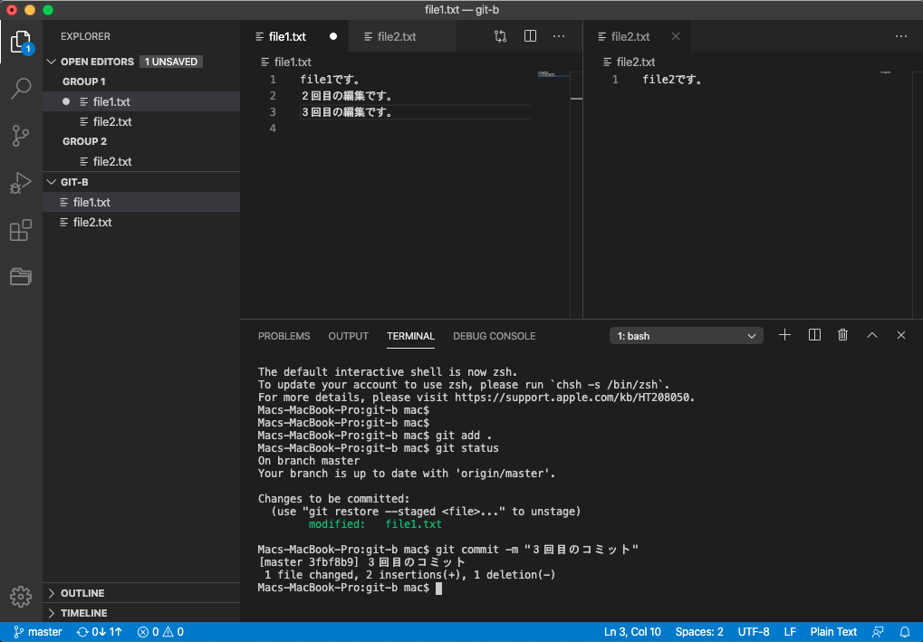Image resolution: width=923 pixels, height=642 pixels.
Task: Click the vertical scrollbar in the file1.txt editor
Action: click(x=576, y=194)
